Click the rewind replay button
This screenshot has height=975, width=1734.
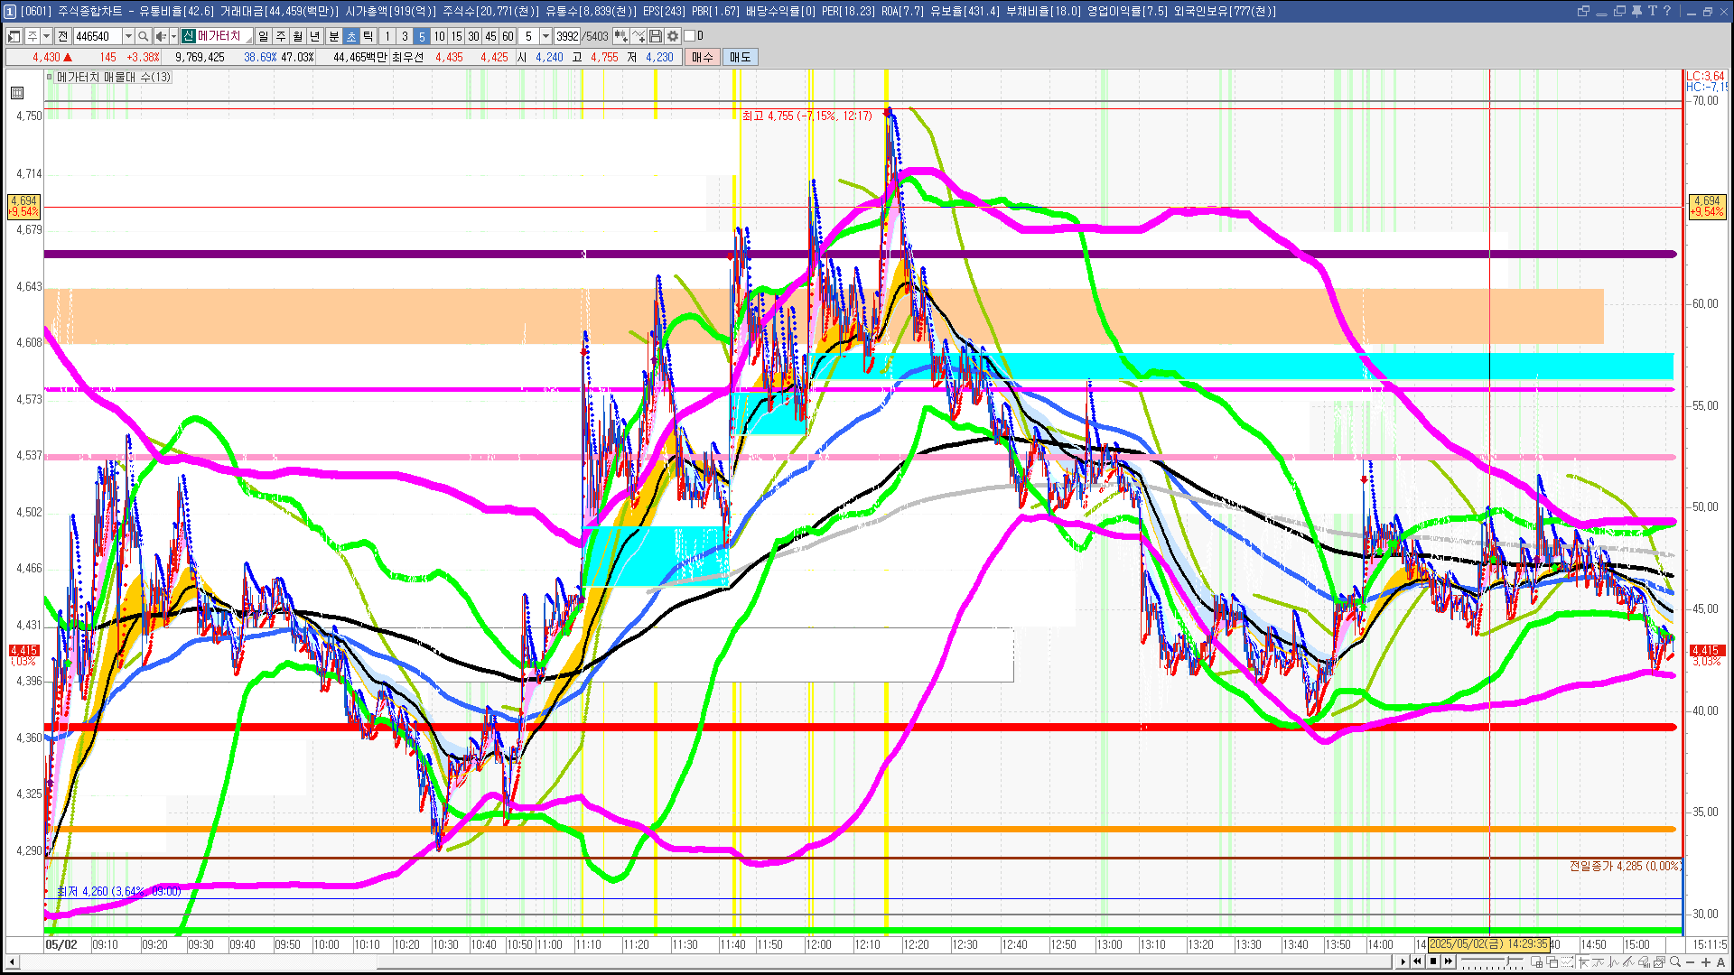(1418, 961)
